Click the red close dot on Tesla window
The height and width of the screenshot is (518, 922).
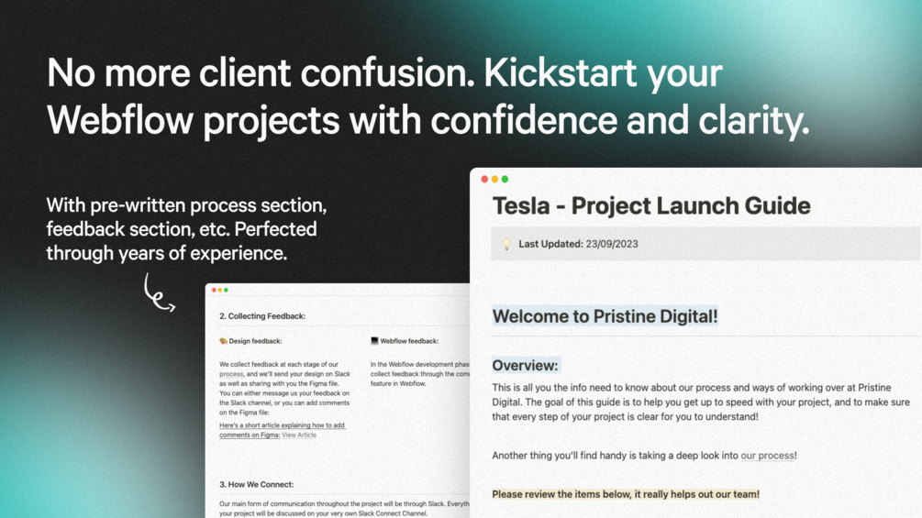point(484,179)
